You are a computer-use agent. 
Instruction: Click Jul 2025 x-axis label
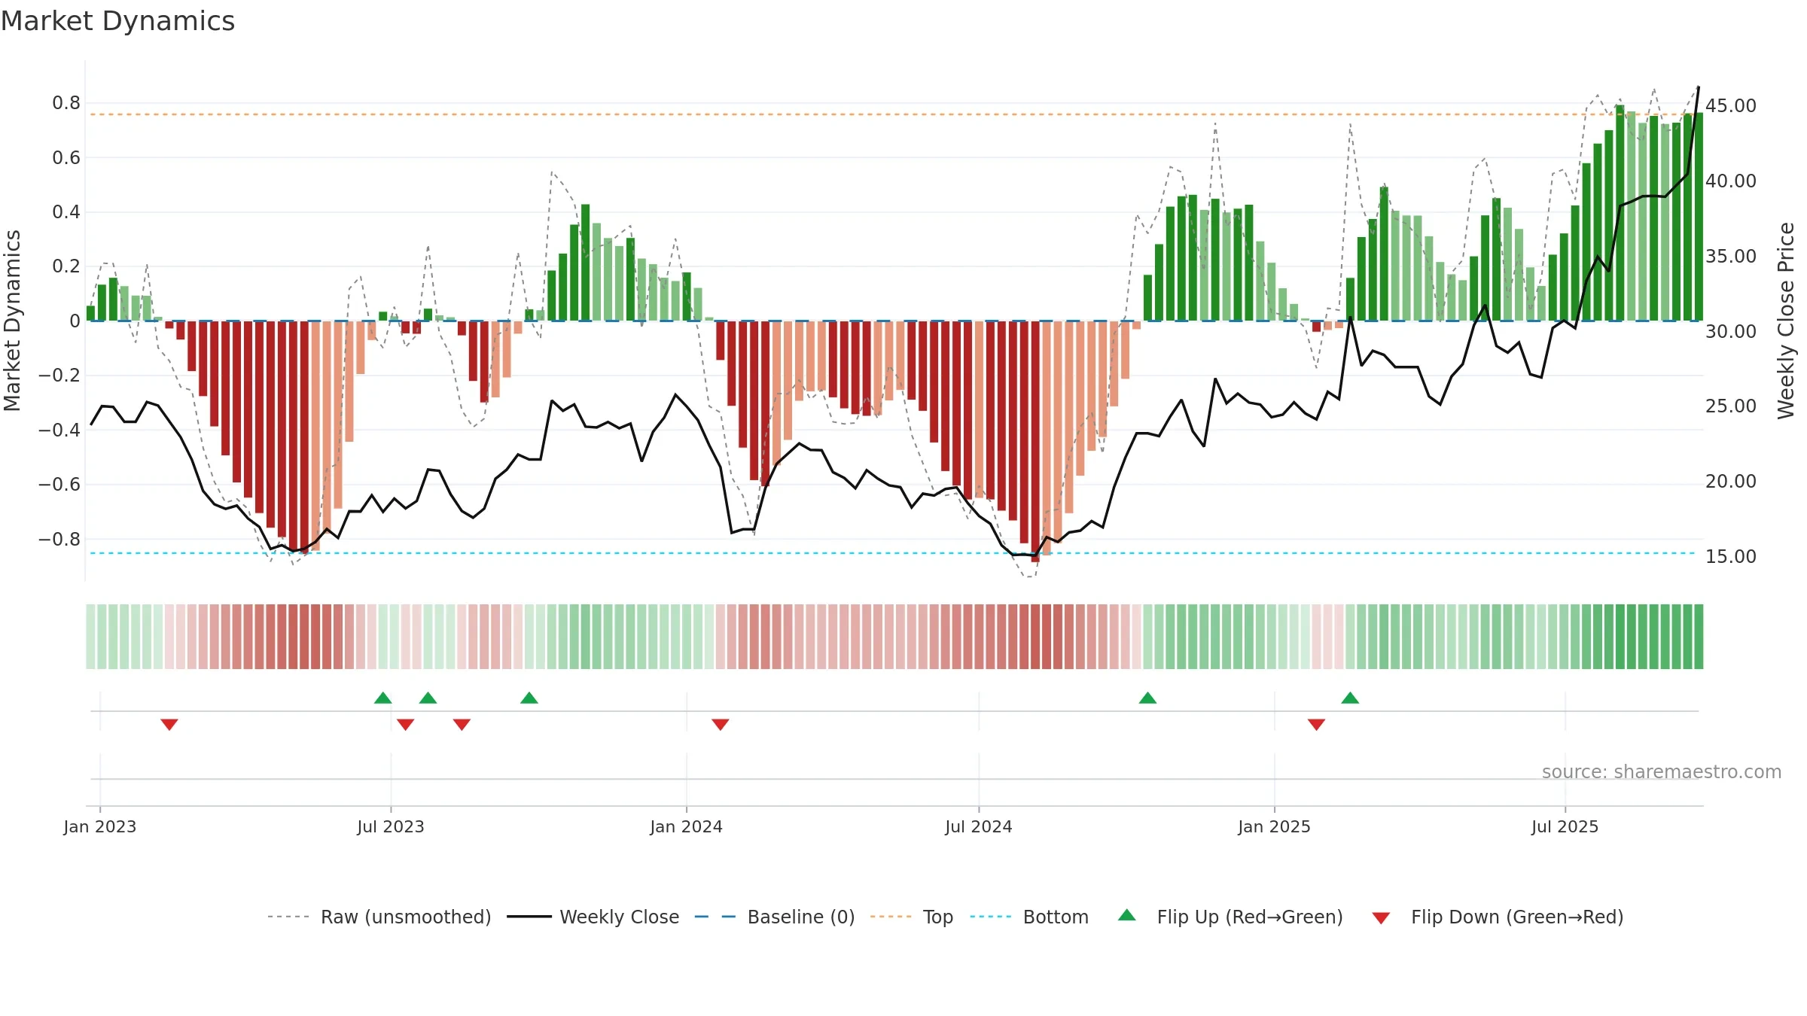[1565, 826]
